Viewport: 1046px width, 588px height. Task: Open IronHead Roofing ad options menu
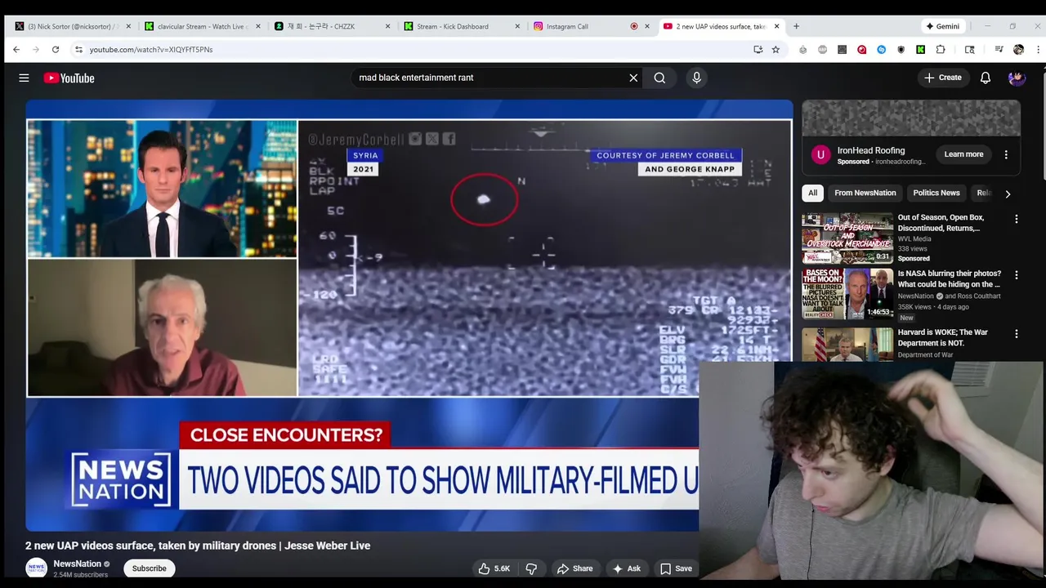[x=1006, y=154]
